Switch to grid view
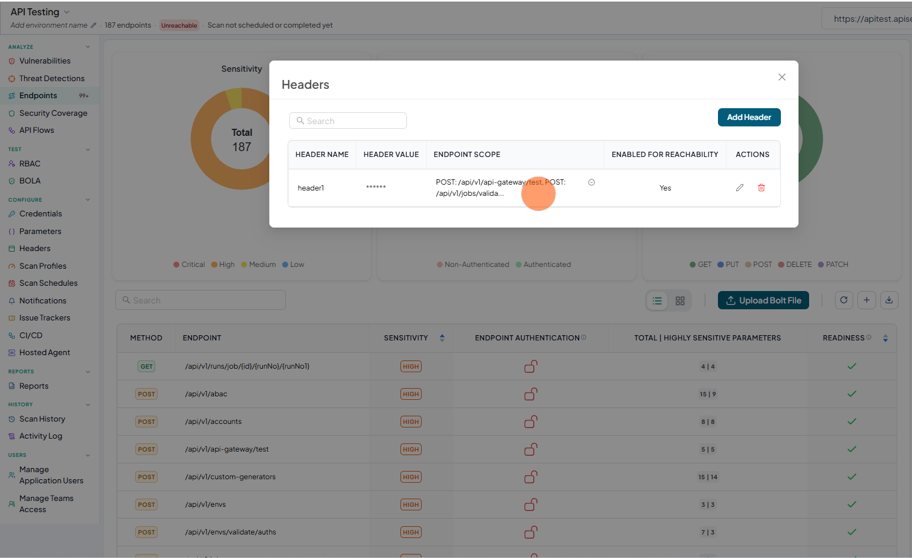912x558 pixels. [680, 300]
